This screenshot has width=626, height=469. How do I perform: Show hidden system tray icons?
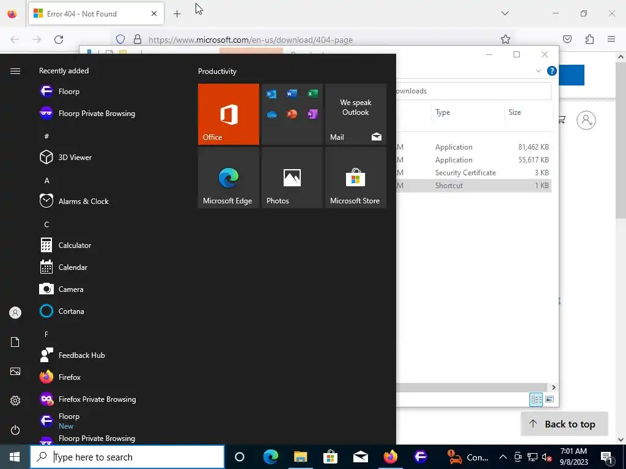(503, 457)
